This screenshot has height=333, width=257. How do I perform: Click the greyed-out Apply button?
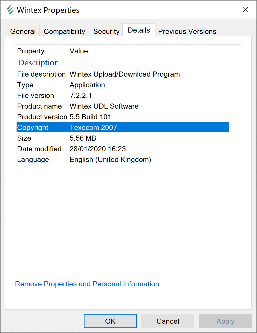coord(225,321)
